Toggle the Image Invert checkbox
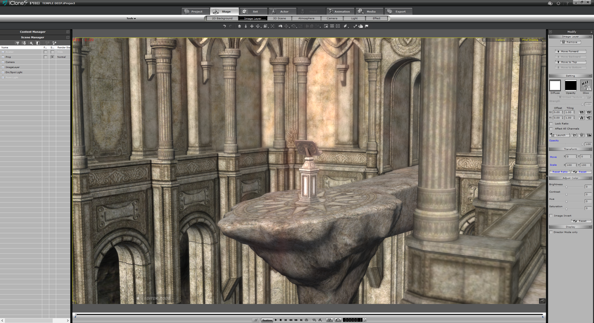Screen dimensions: 594x323 coord(551,216)
